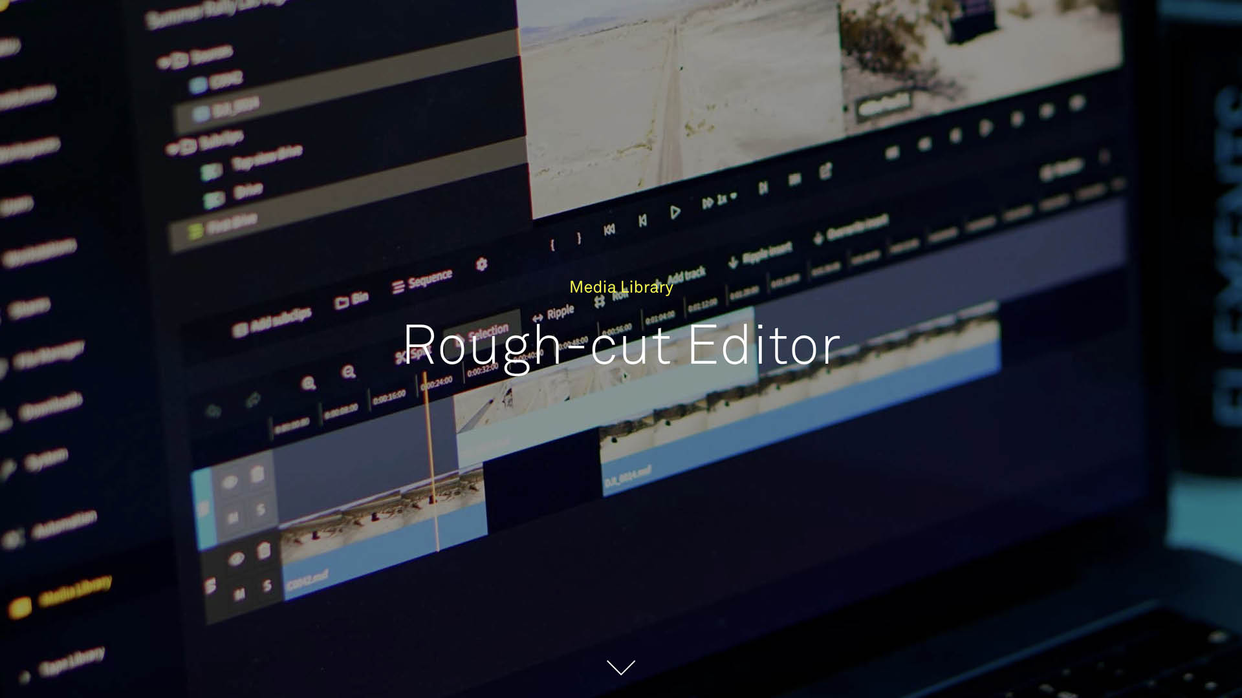
Task: Open Downloads in the sidebar
Action: point(50,406)
